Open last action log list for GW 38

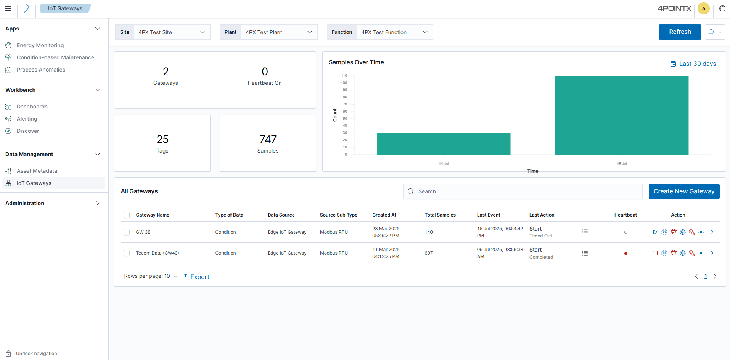tap(585, 232)
